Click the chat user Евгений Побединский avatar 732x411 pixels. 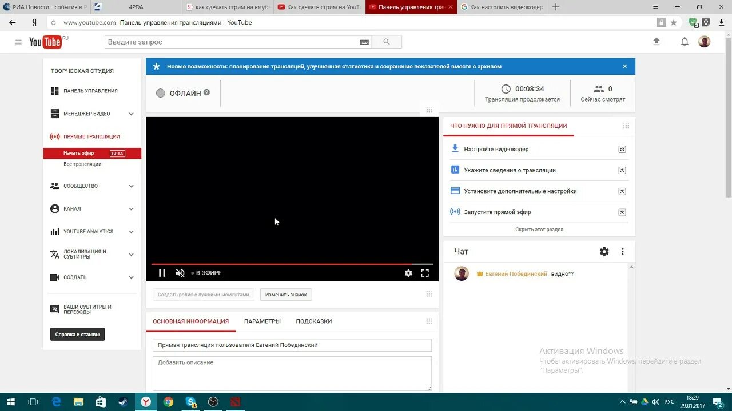(462, 273)
